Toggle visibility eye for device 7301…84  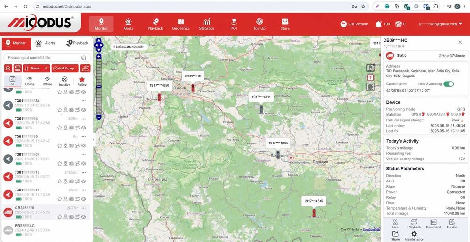(84, 110)
